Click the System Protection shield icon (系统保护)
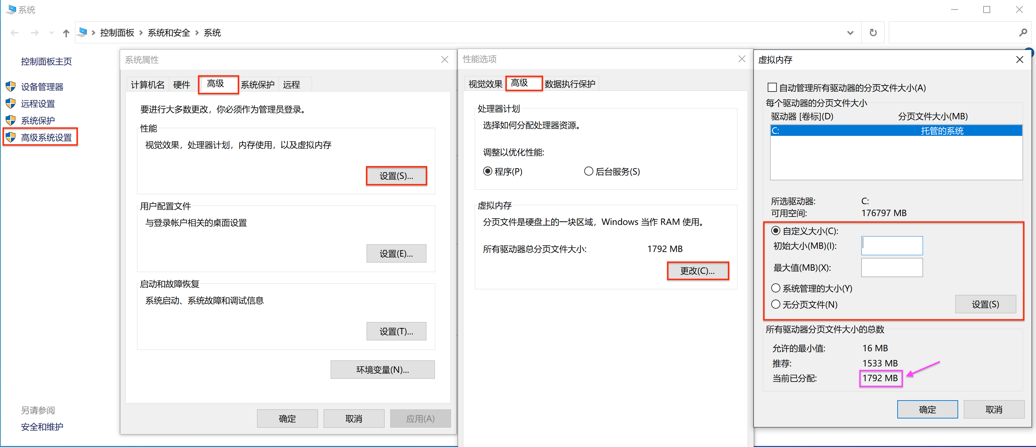This screenshot has width=1036, height=447. point(11,120)
